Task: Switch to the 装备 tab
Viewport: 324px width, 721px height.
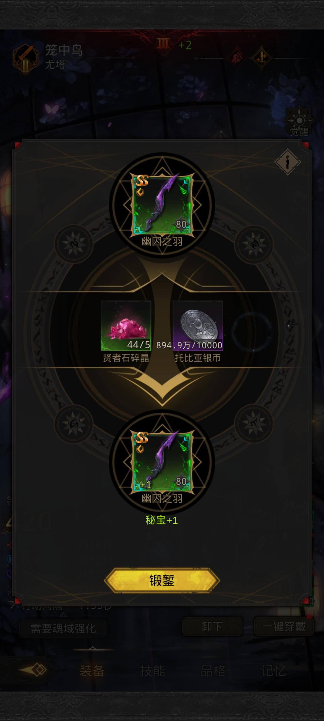Action: [92, 671]
